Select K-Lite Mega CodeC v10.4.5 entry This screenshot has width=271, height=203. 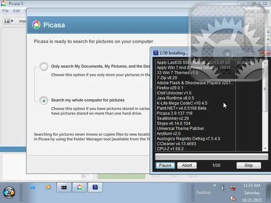click(182, 103)
